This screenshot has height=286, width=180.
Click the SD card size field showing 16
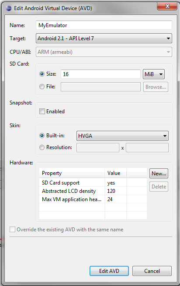pos(100,74)
